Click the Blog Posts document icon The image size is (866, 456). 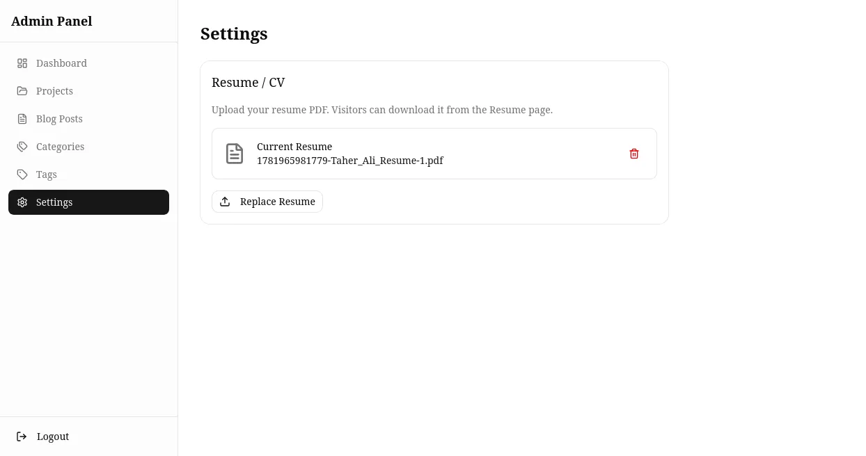click(x=22, y=119)
